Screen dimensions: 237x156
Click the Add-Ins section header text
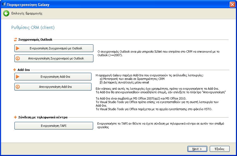(x=24, y=70)
